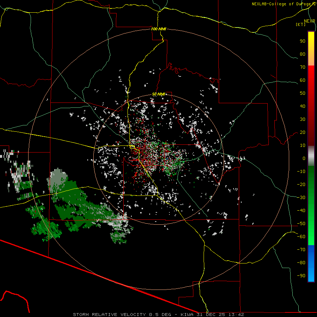Click the -10 value on velocity scale
317x317 pixels.
tap(301, 172)
